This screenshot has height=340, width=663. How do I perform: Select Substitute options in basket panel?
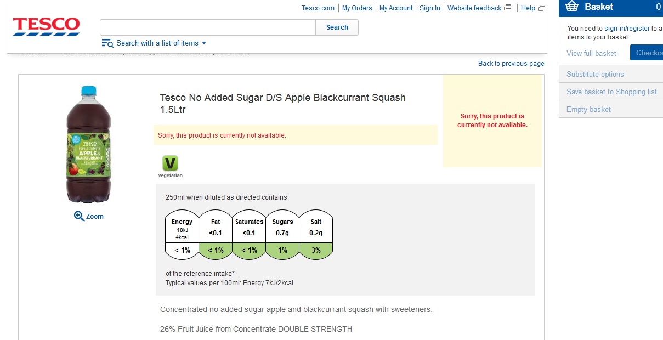click(595, 74)
